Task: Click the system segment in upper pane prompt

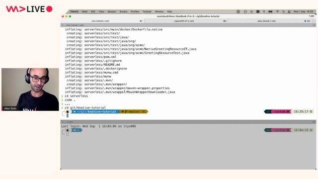Action: coord(282,111)
